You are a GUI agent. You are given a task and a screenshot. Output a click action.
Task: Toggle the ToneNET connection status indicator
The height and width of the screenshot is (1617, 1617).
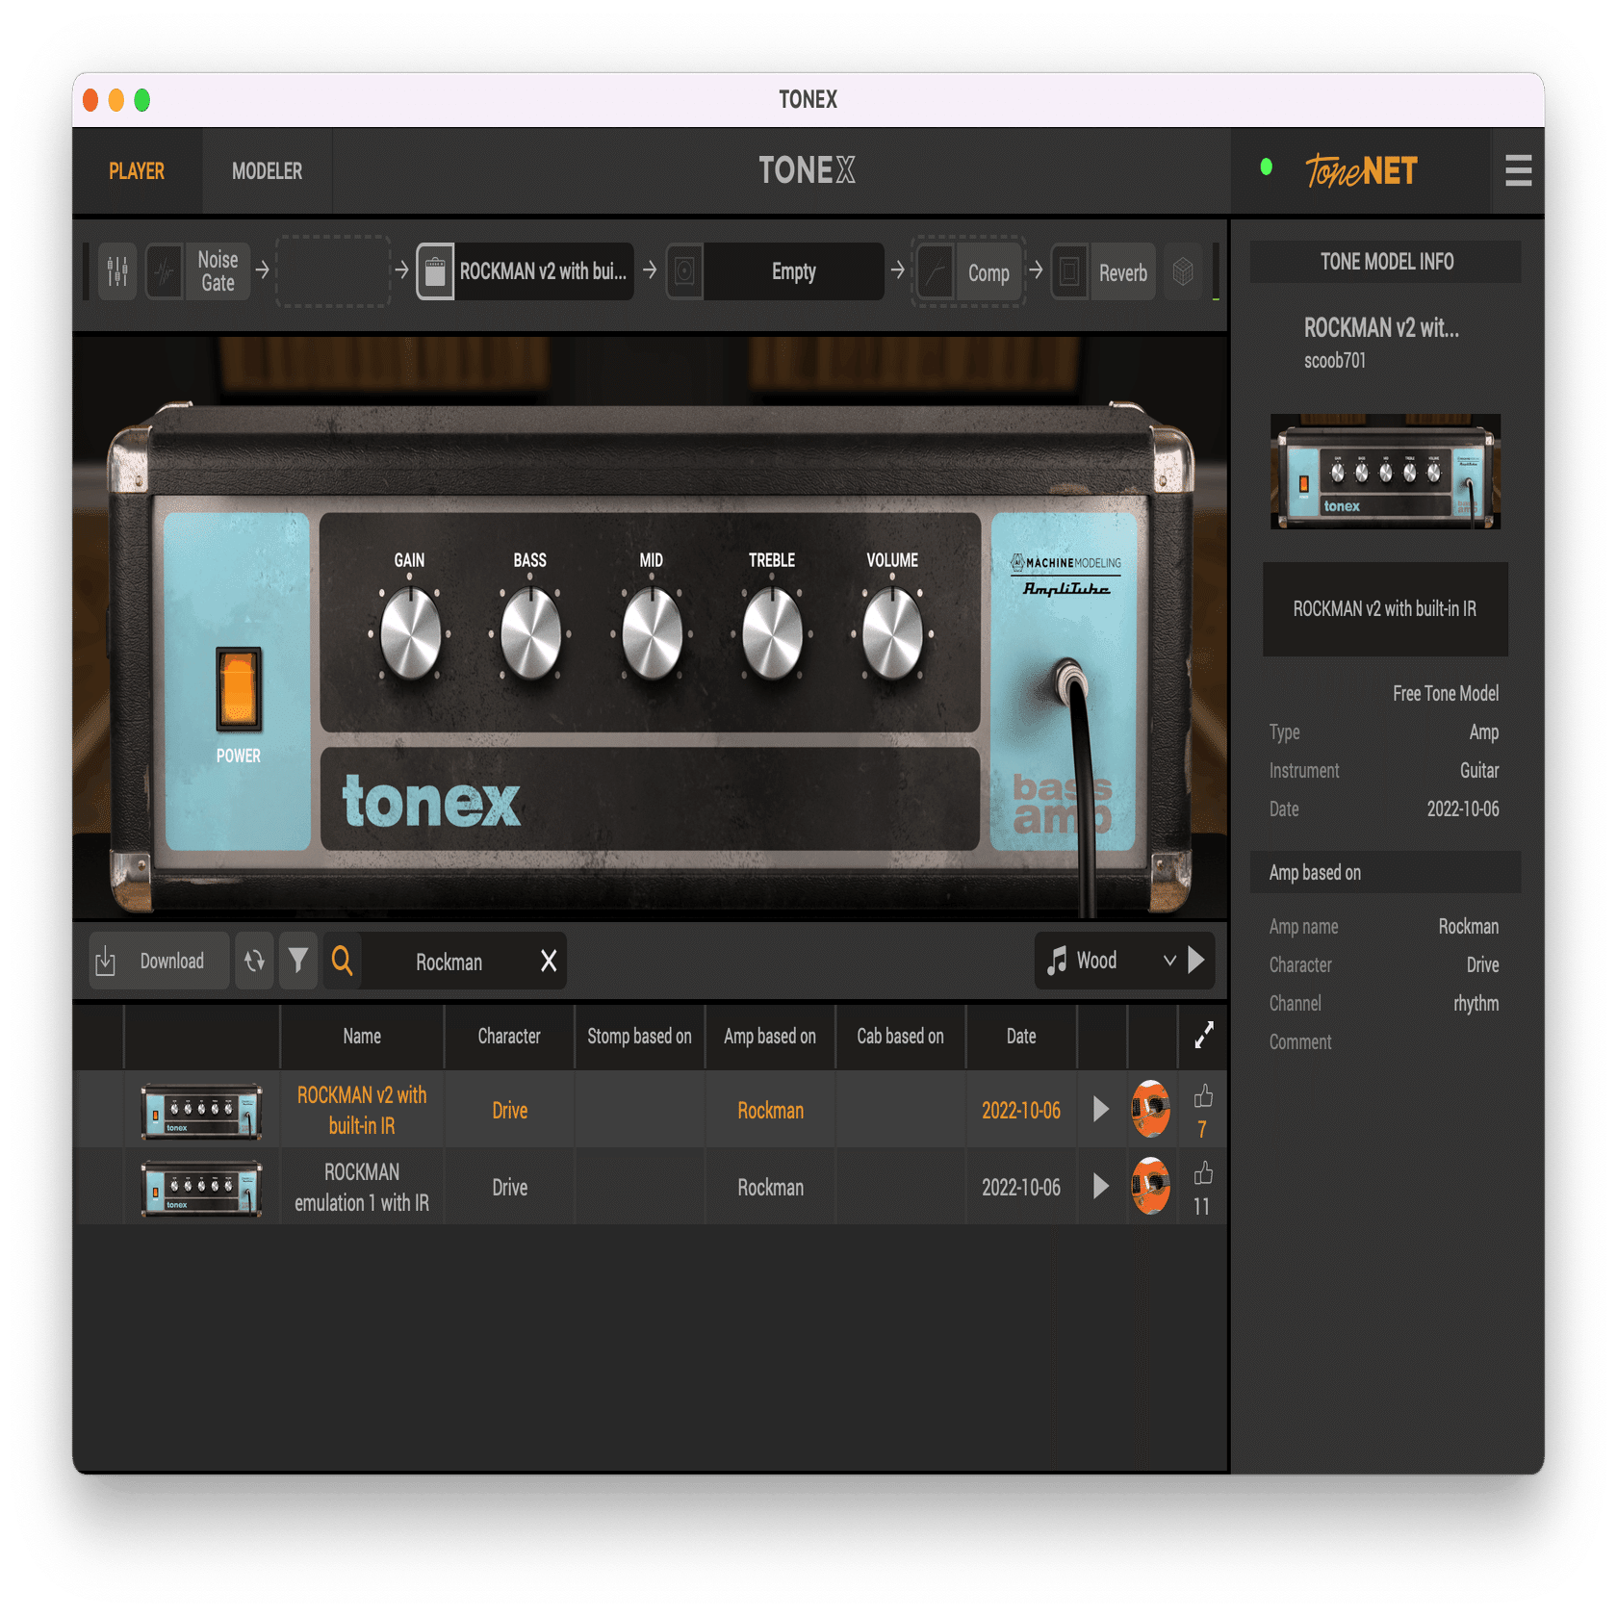[1269, 166]
